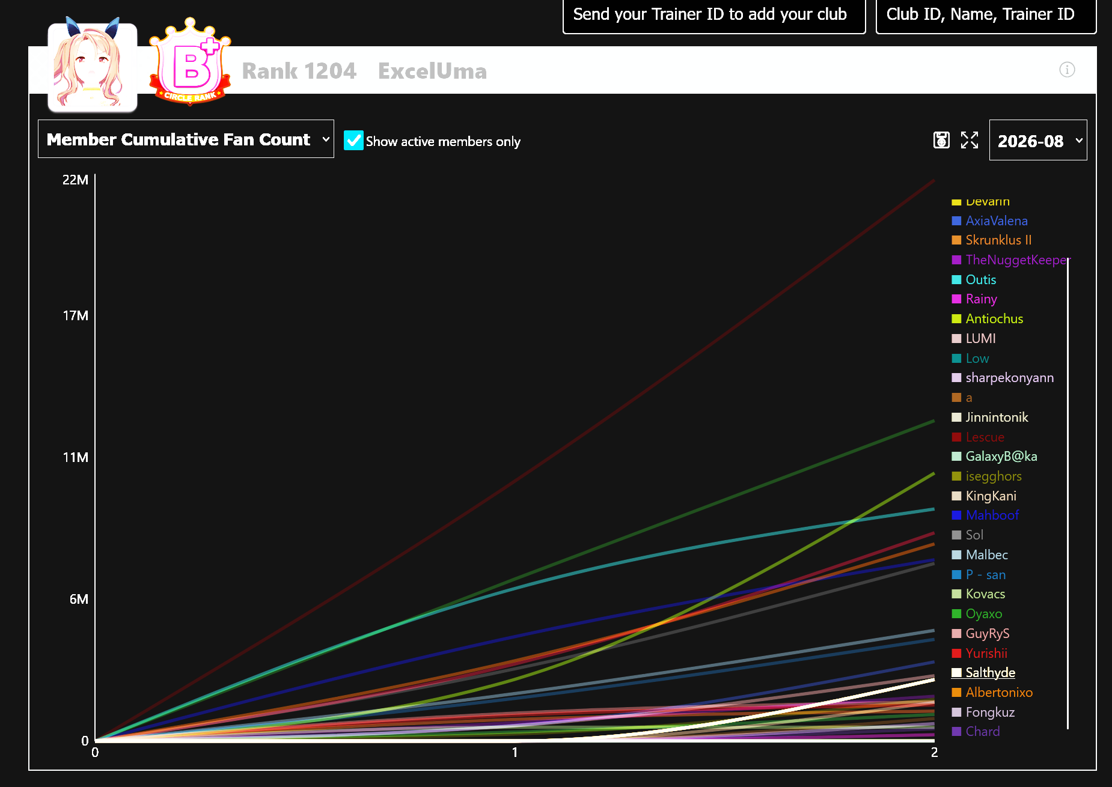Uncheck Show active members only

tap(353, 141)
